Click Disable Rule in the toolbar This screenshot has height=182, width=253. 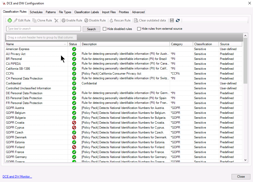point(95,20)
